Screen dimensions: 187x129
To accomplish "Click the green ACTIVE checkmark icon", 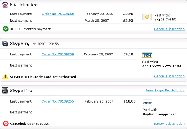I will point(6,29).
